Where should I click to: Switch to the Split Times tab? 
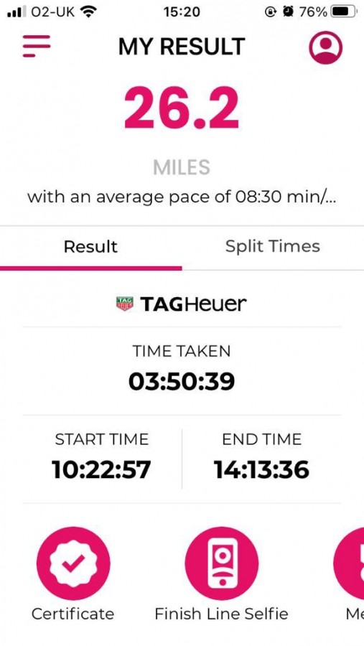pos(273,246)
